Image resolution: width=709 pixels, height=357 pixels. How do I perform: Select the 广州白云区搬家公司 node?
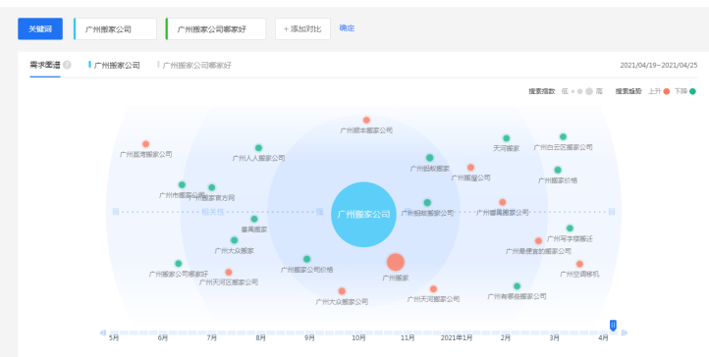tap(563, 136)
